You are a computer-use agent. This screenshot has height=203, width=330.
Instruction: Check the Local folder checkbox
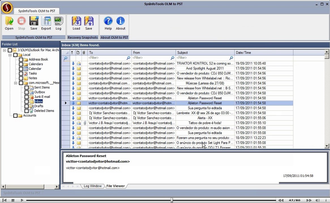tap(15, 55)
